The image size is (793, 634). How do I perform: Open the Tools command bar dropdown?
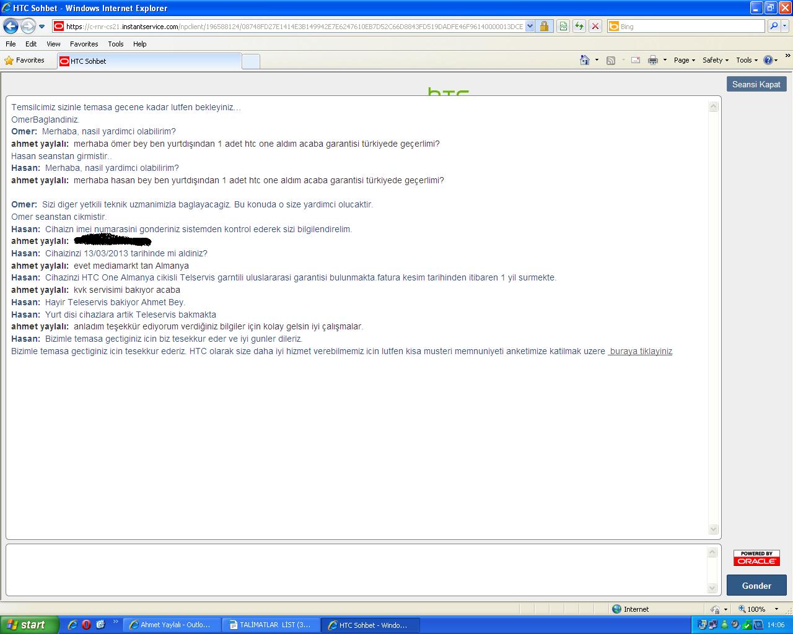click(x=747, y=60)
